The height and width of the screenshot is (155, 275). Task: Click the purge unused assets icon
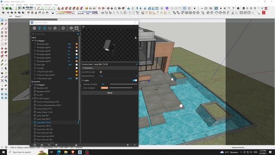76,145
